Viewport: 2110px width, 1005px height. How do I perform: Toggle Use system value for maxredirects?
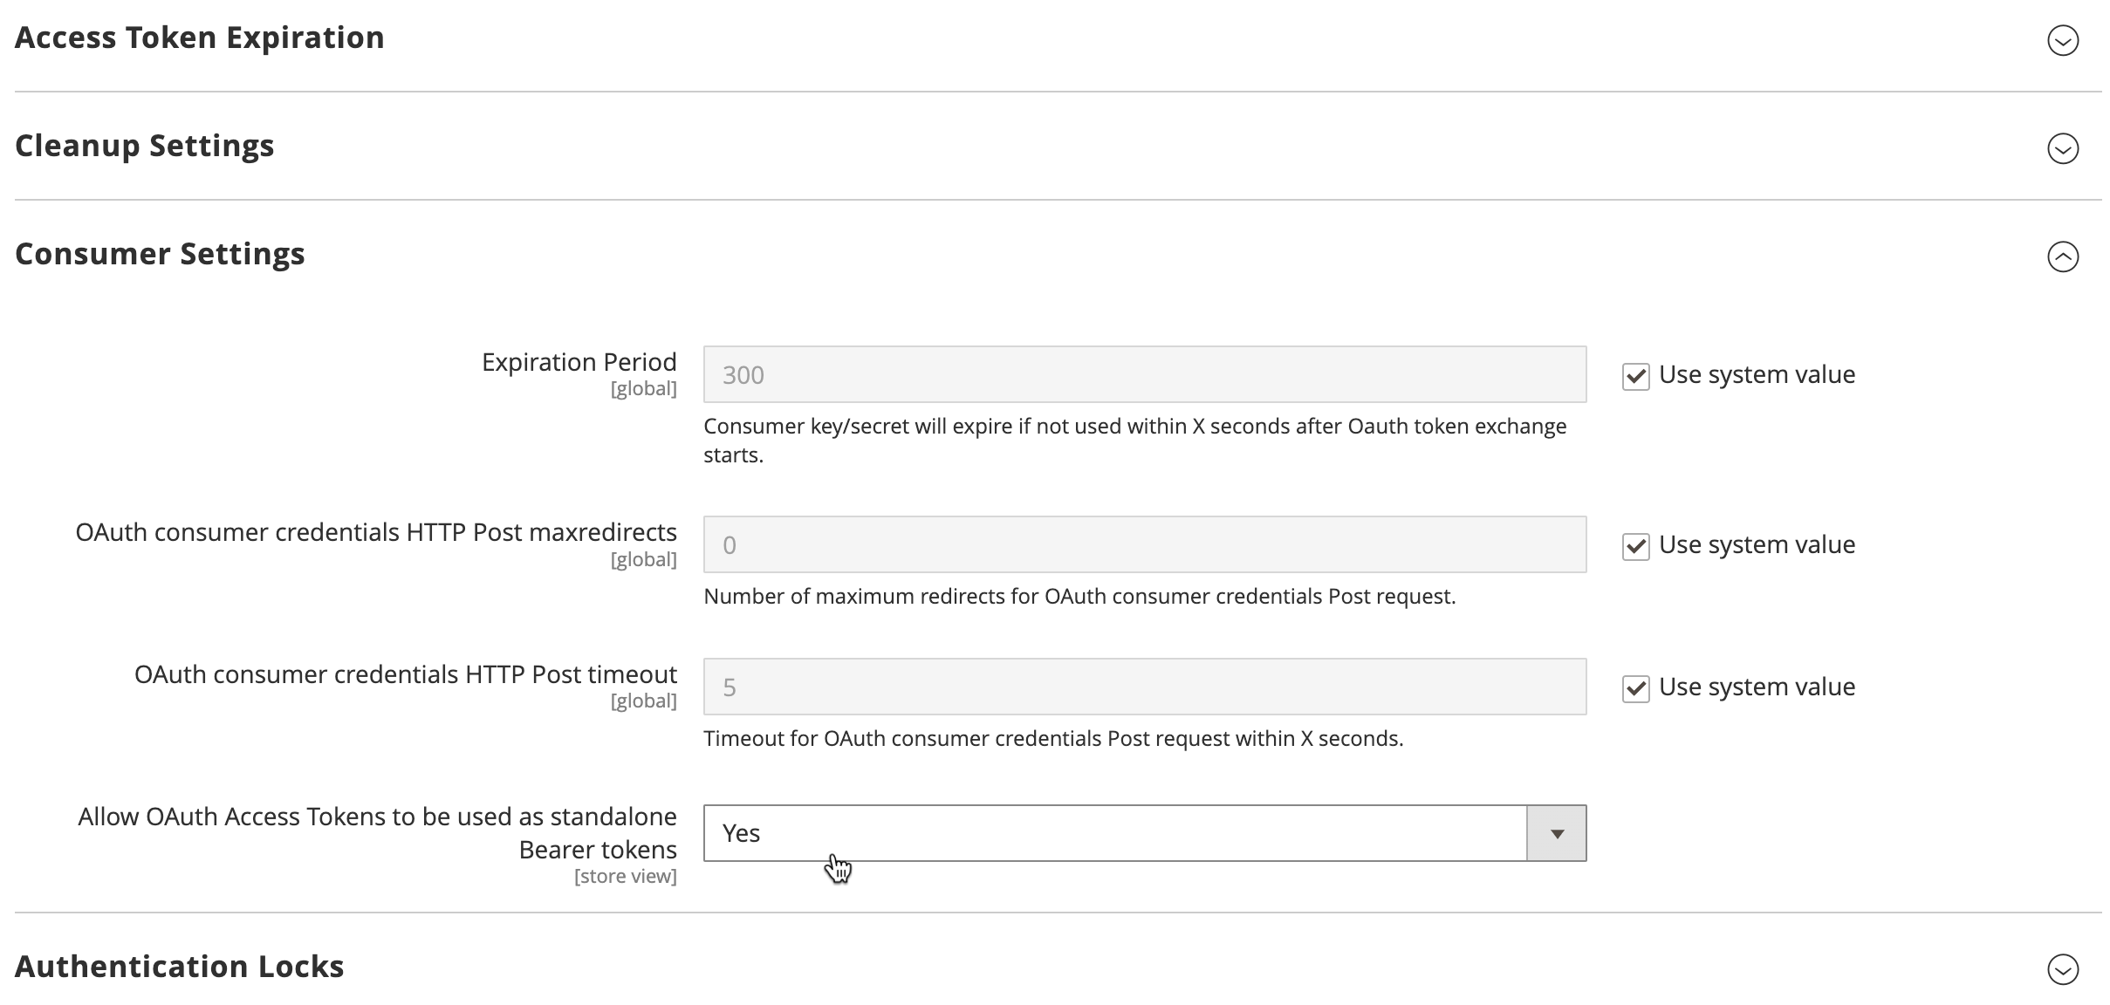[1636, 547]
